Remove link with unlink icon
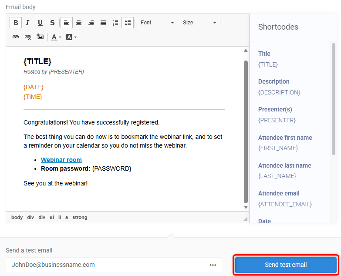 28,37
